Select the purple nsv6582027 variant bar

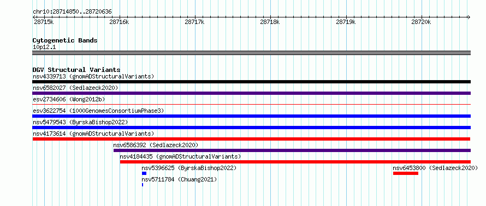[x=251, y=93]
